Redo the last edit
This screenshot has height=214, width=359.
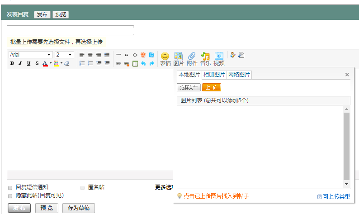[x=152, y=63]
